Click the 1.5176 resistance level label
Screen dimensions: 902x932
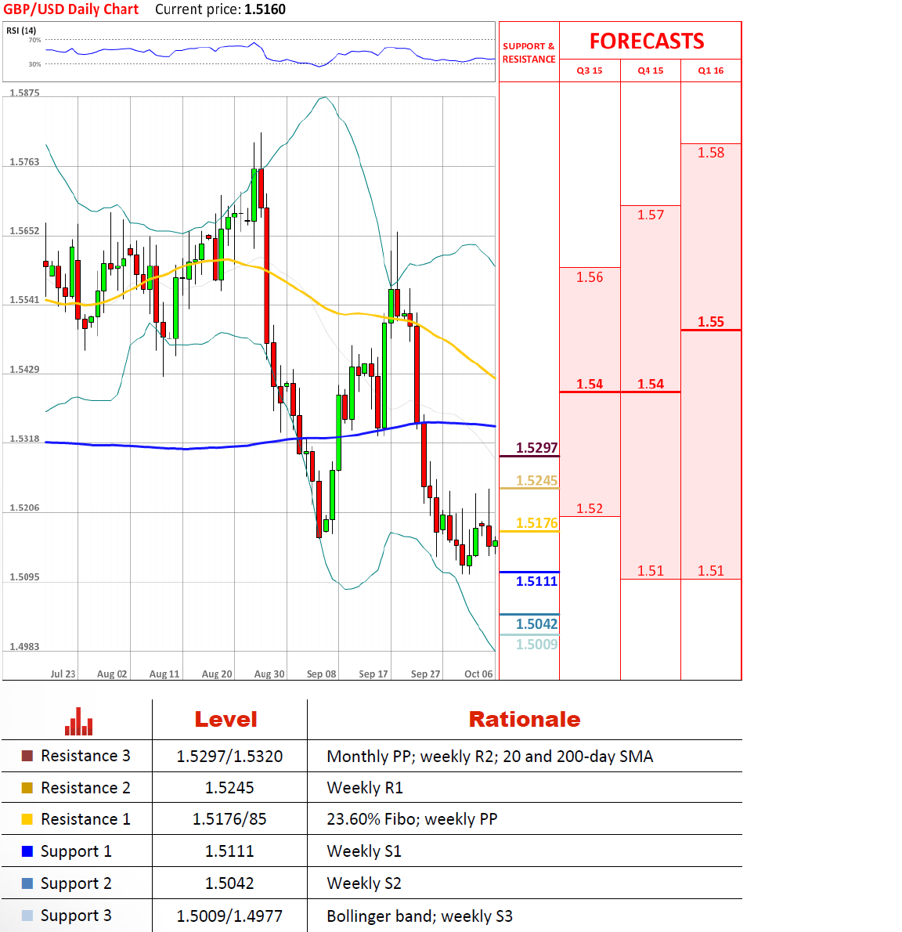tap(536, 523)
